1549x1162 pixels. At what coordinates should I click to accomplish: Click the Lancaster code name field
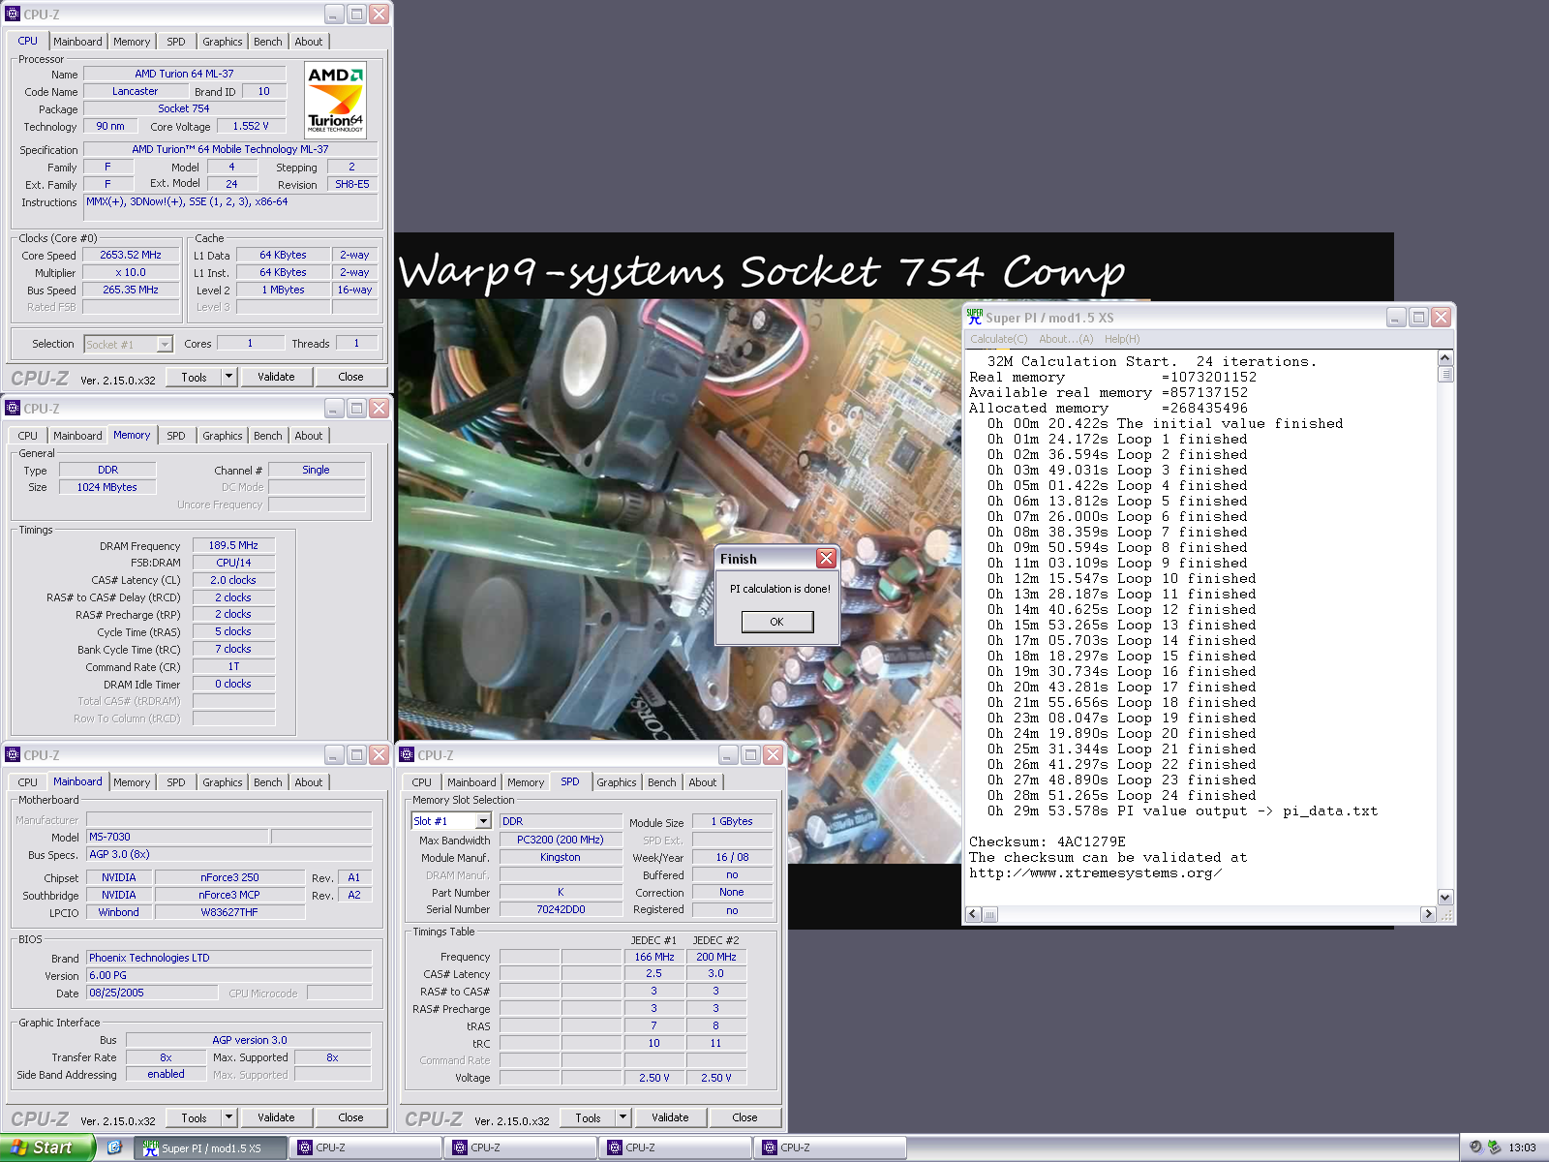(135, 91)
